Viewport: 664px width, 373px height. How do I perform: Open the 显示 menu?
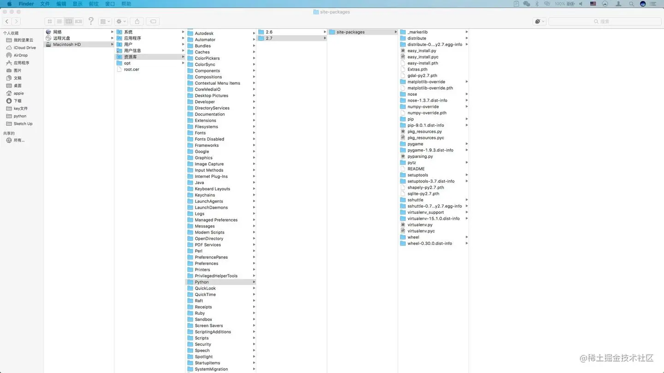(x=77, y=4)
